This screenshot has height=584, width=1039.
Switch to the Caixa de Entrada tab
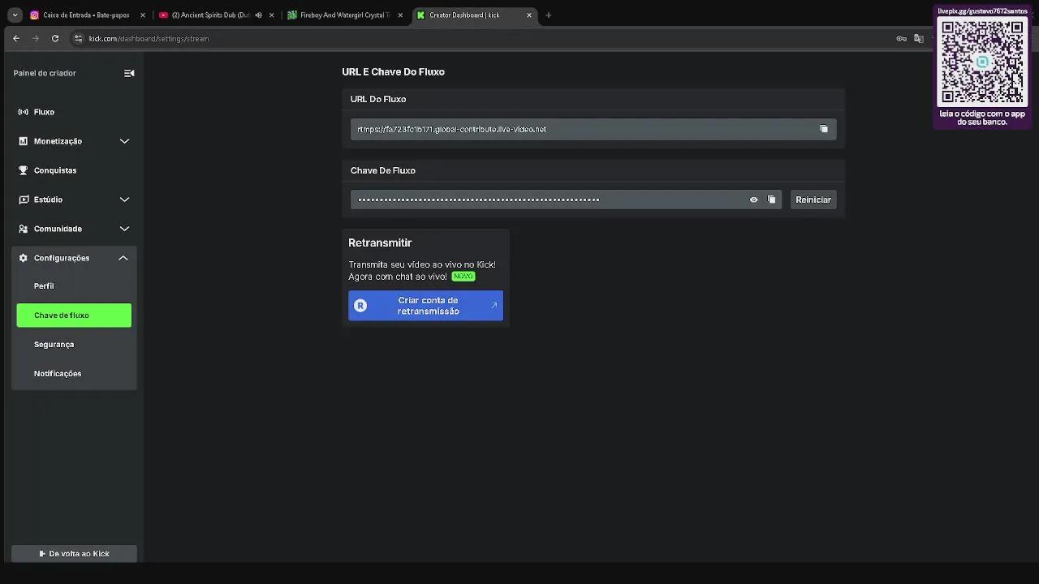tap(88, 15)
